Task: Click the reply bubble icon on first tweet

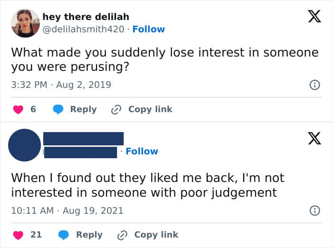Action: [x=58, y=109]
